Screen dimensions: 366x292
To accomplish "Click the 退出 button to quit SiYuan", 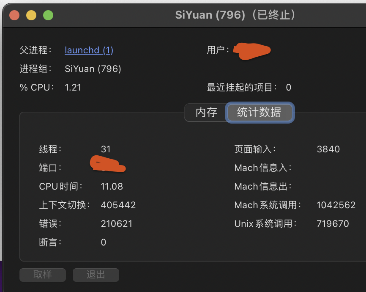I will [96, 275].
